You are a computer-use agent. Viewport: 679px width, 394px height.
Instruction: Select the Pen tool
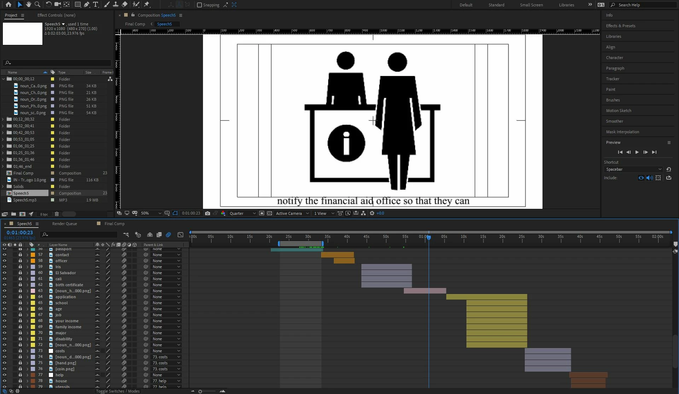point(87,5)
